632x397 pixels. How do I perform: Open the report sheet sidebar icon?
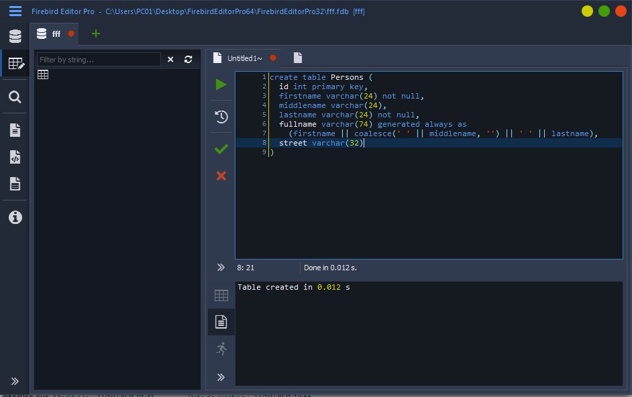click(x=15, y=184)
